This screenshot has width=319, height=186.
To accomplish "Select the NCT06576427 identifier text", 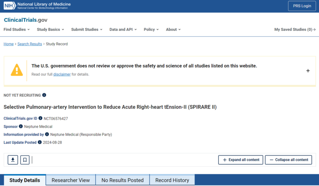I will (56, 119).
